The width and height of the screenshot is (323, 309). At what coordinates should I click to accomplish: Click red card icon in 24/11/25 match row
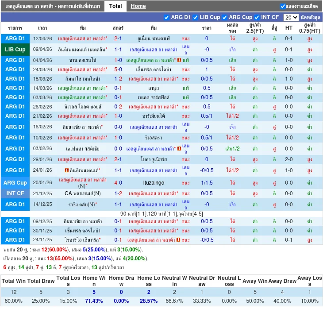coord(178,240)
